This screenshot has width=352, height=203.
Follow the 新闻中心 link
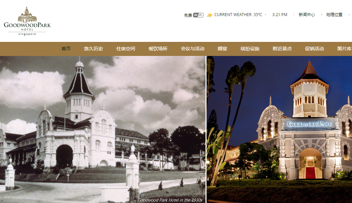tap(307, 15)
